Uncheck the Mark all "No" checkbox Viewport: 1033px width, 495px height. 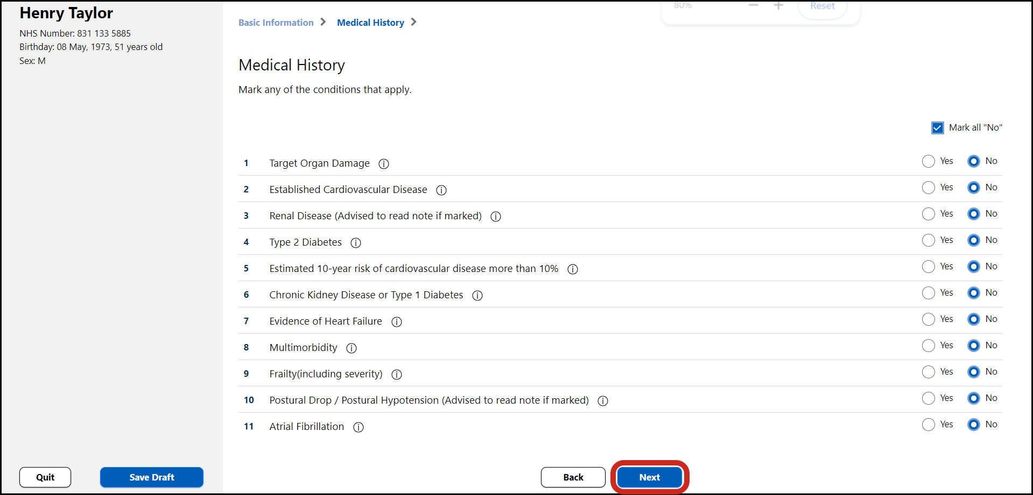pos(937,128)
